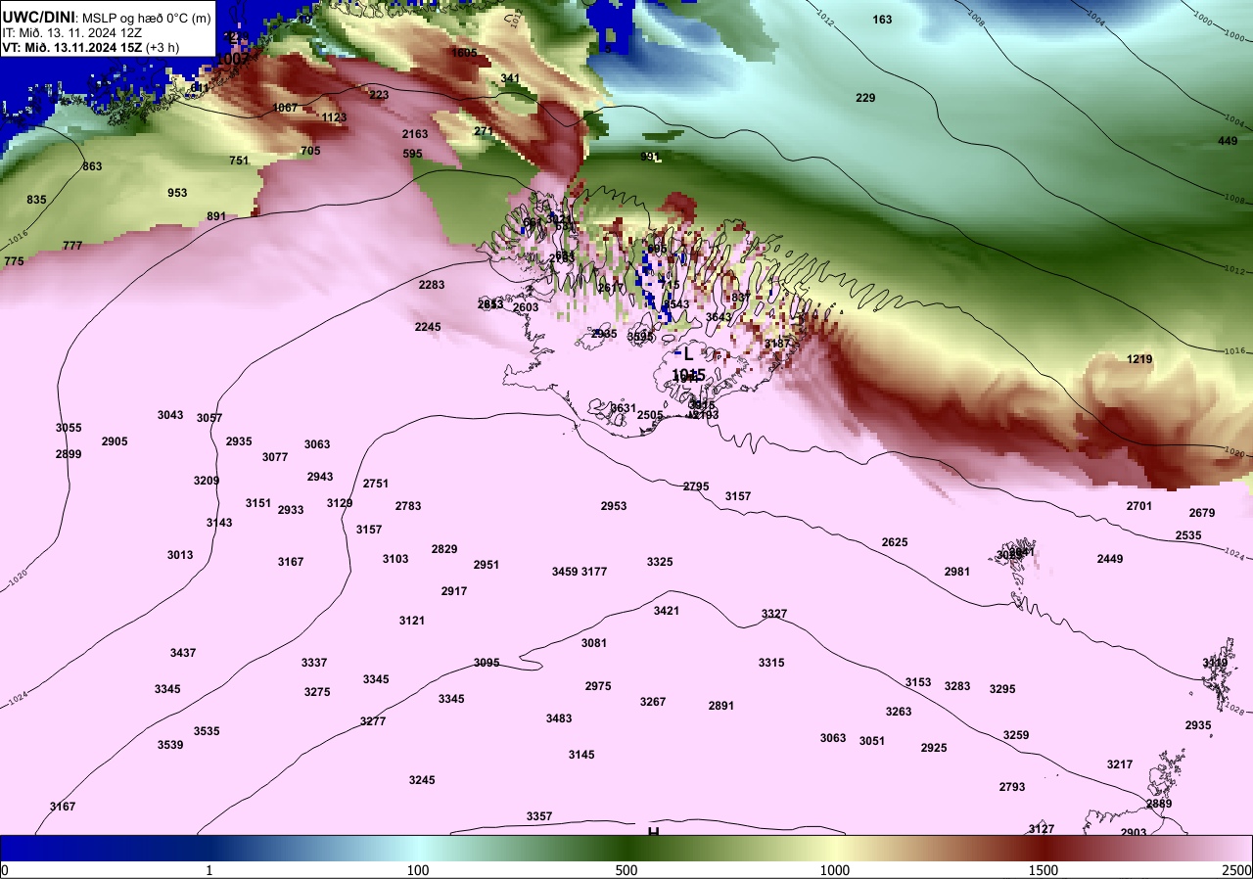The image size is (1253, 879).
Task: Click the map value '3259'
Action: (x=1016, y=735)
